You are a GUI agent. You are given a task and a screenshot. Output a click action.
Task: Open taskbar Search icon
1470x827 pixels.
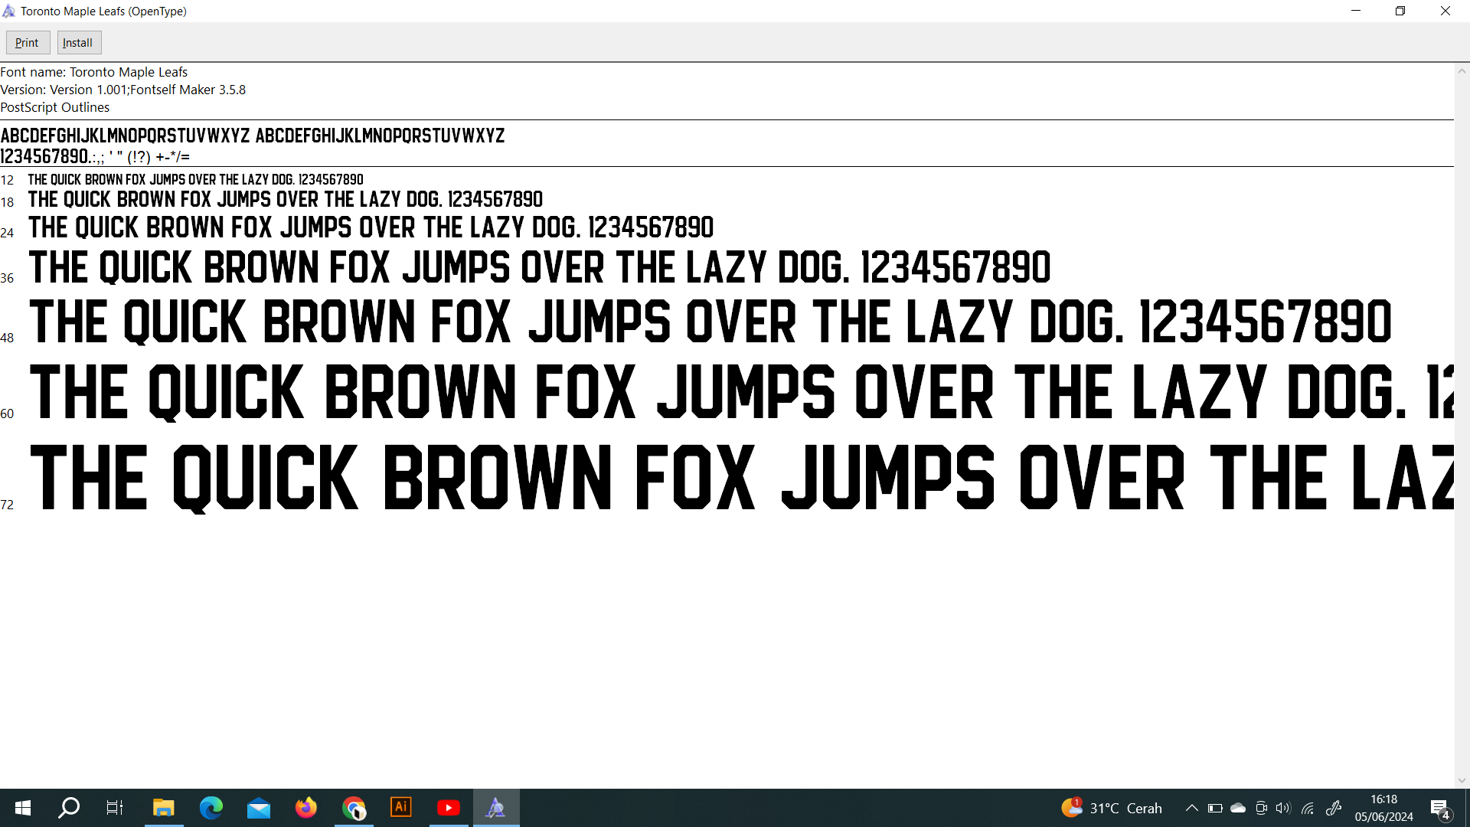pyautogui.click(x=69, y=808)
